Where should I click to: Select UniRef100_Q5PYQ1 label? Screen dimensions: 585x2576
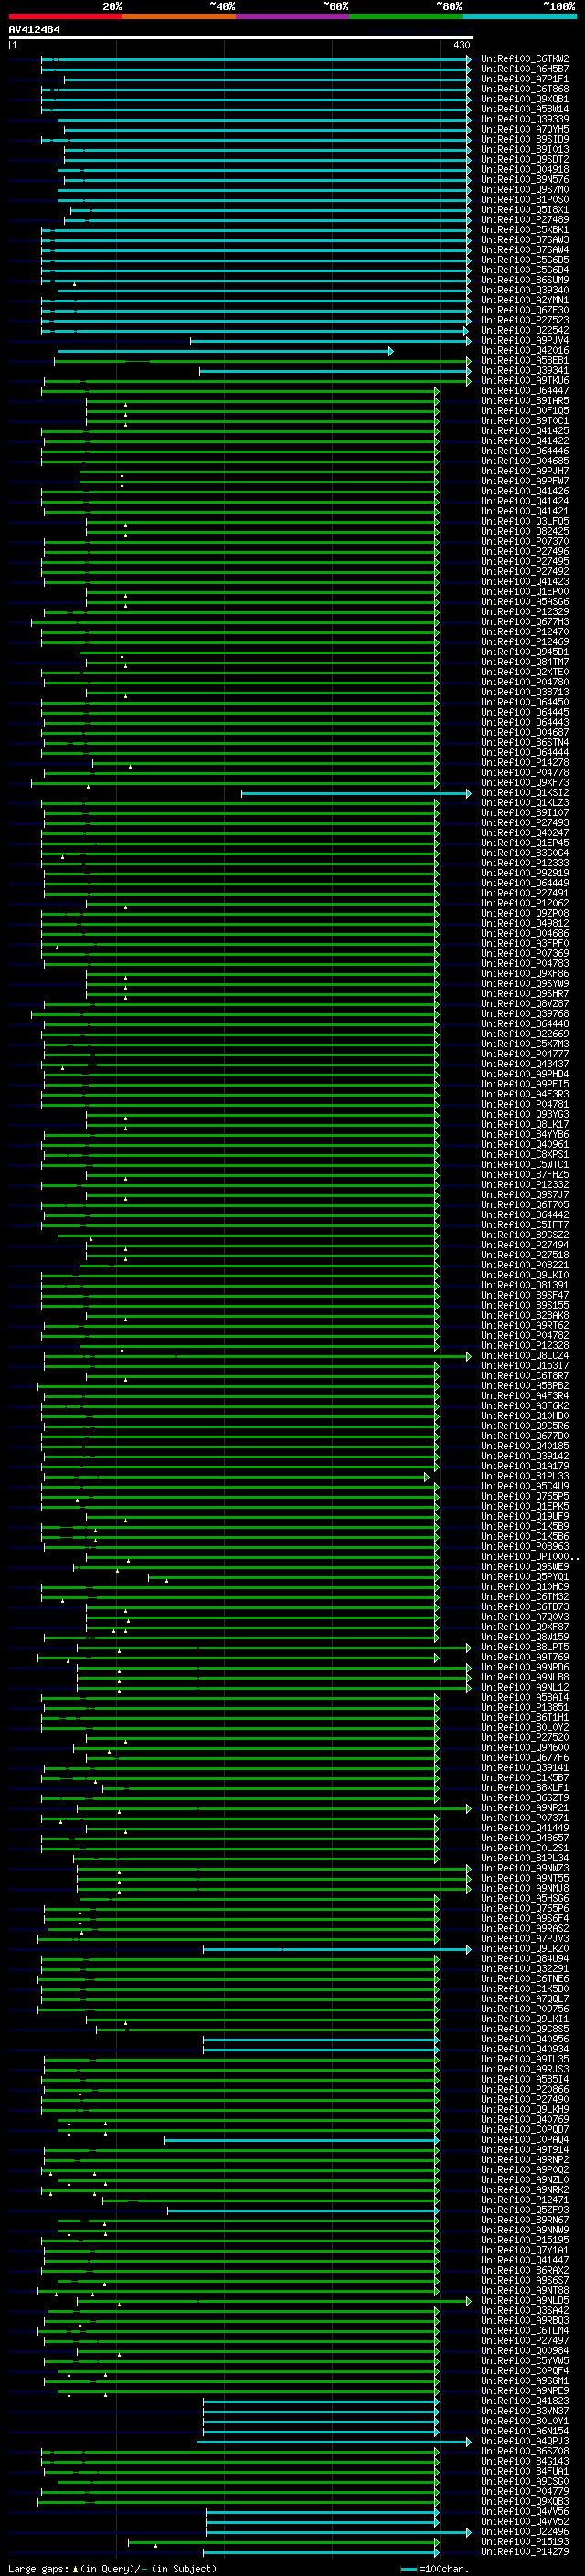[525, 1577]
